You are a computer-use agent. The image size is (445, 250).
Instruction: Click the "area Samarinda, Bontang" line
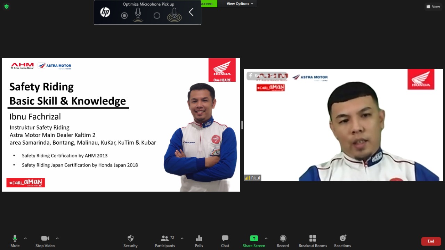[83, 143]
